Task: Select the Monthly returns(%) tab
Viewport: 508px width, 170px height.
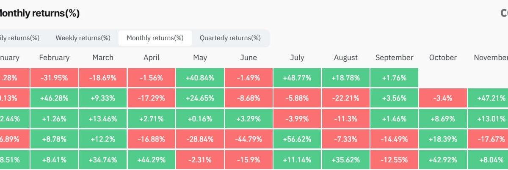Action: click(x=155, y=38)
